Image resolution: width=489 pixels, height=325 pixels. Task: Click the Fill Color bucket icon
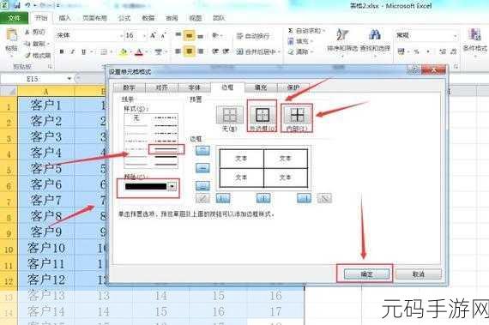pos(124,51)
